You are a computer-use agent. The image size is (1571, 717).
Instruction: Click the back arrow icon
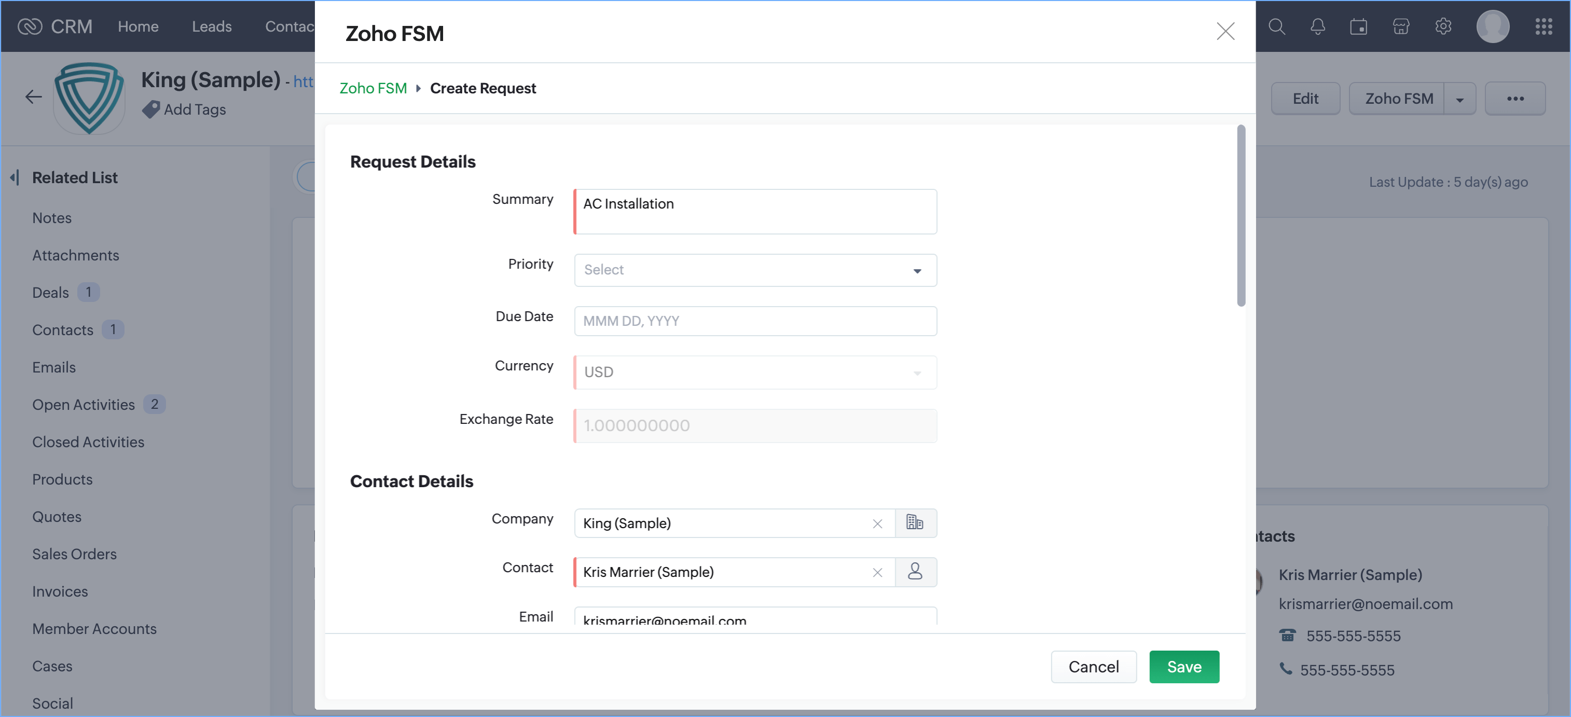33,96
